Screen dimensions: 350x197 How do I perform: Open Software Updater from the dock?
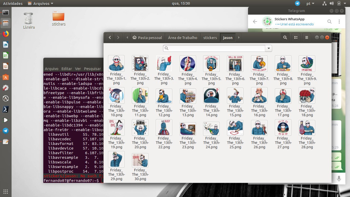click(x=6, y=99)
